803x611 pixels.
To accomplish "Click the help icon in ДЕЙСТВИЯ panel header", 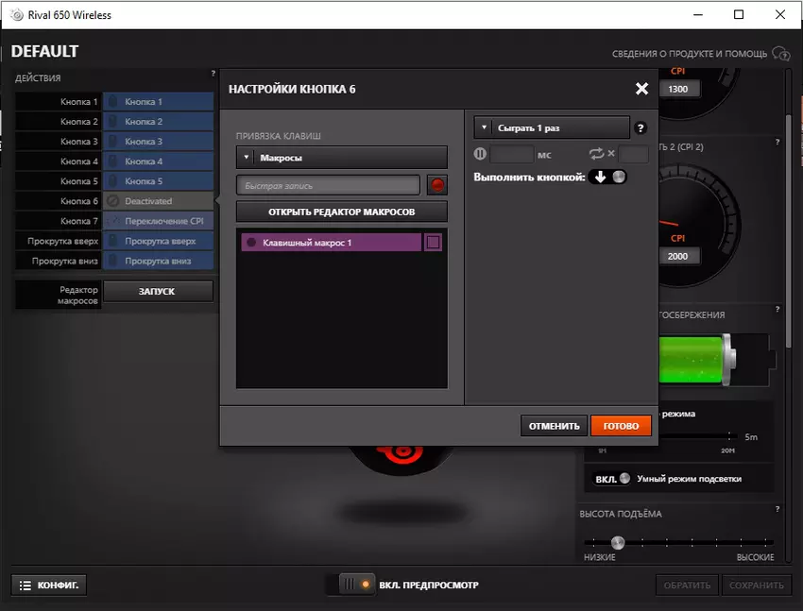I will [x=213, y=74].
